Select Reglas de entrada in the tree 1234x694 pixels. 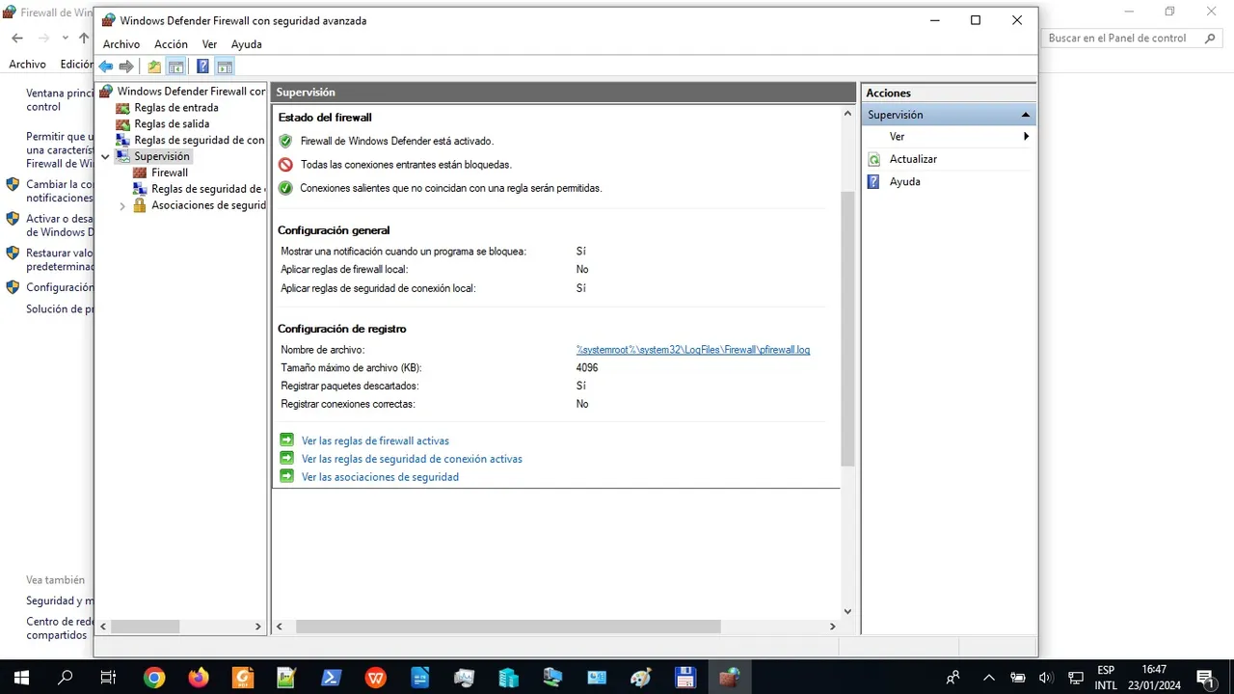(176, 108)
